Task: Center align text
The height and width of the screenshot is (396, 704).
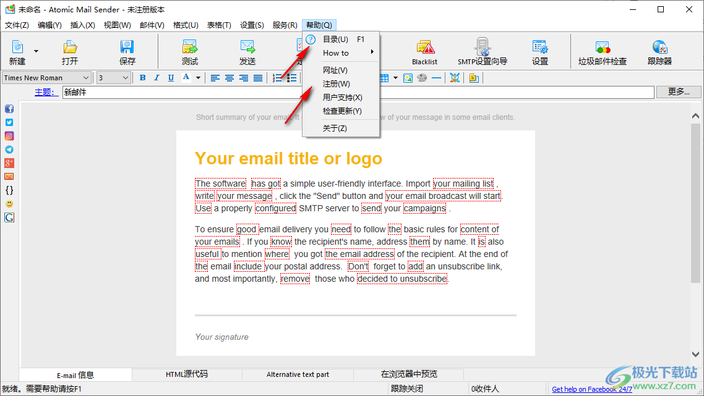Action: 230,78
